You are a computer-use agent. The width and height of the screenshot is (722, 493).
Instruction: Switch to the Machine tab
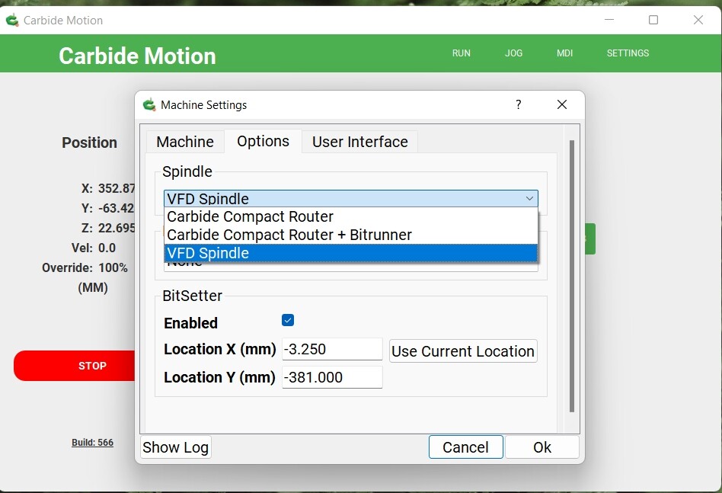(x=185, y=142)
